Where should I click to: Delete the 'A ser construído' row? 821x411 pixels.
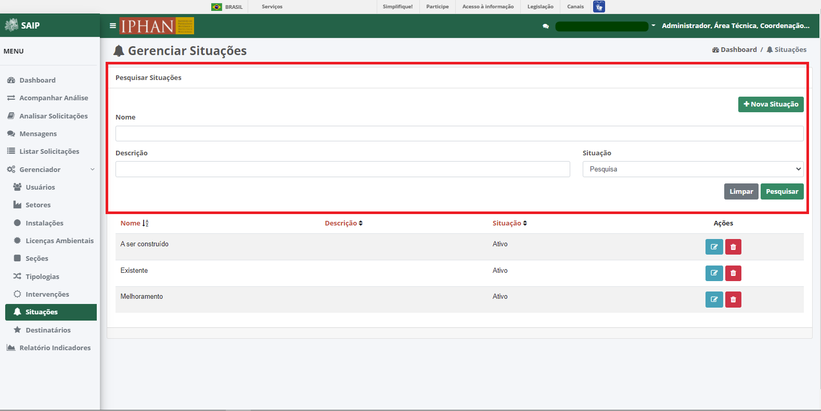733,247
